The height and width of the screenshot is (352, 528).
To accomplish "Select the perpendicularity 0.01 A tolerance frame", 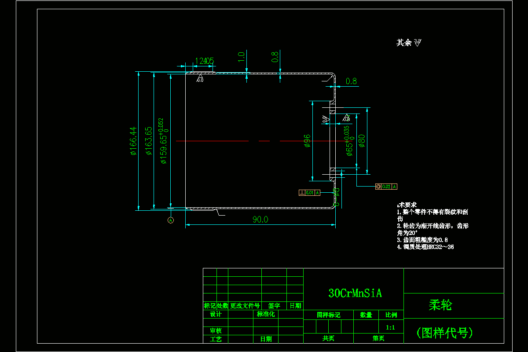I will click(309, 192).
